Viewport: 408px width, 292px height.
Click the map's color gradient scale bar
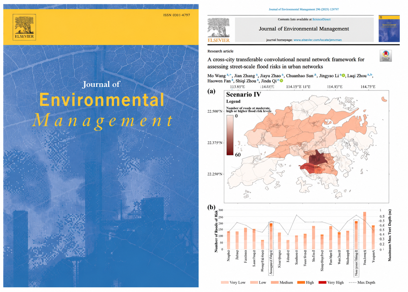pos(230,135)
